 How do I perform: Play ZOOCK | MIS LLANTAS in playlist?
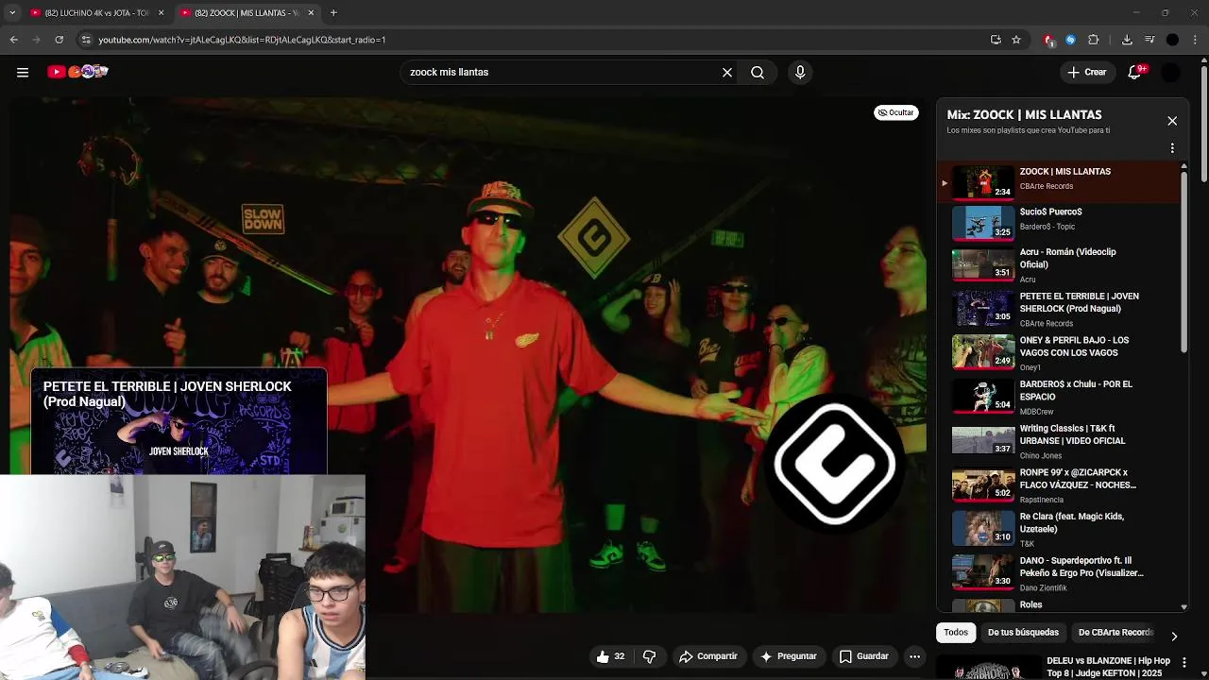coord(1060,180)
